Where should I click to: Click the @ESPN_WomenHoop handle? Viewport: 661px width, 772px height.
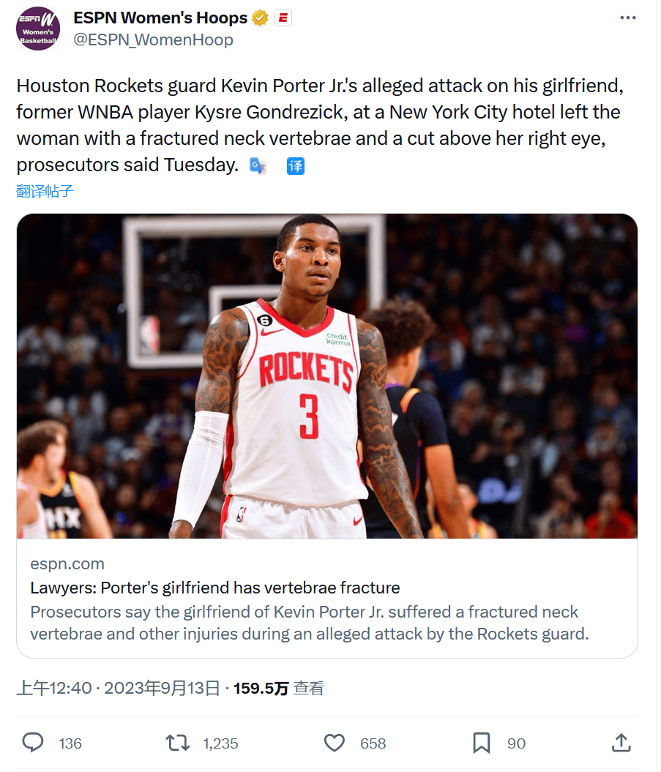153,40
